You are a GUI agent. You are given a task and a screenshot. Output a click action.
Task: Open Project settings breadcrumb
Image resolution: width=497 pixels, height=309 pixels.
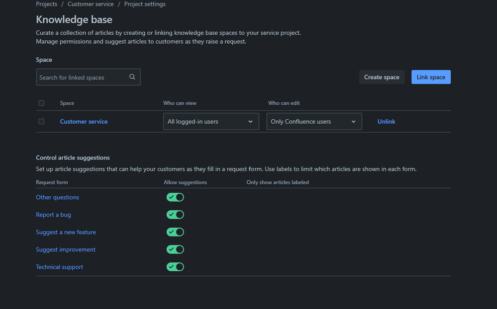click(x=145, y=4)
